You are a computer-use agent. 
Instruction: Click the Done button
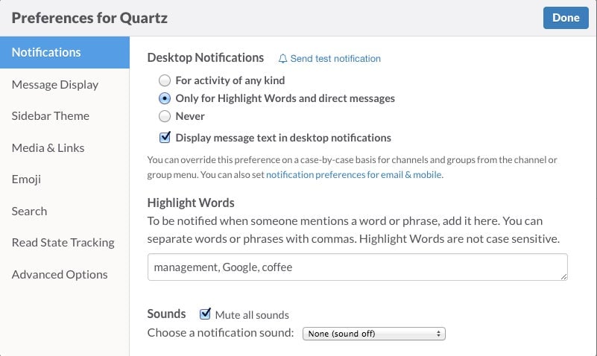(566, 18)
